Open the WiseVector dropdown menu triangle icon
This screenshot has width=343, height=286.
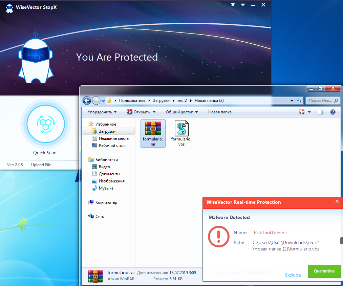(x=243, y=5)
